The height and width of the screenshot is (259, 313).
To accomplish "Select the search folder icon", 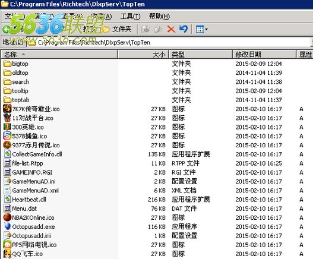I will pyautogui.click(x=7, y=82).
